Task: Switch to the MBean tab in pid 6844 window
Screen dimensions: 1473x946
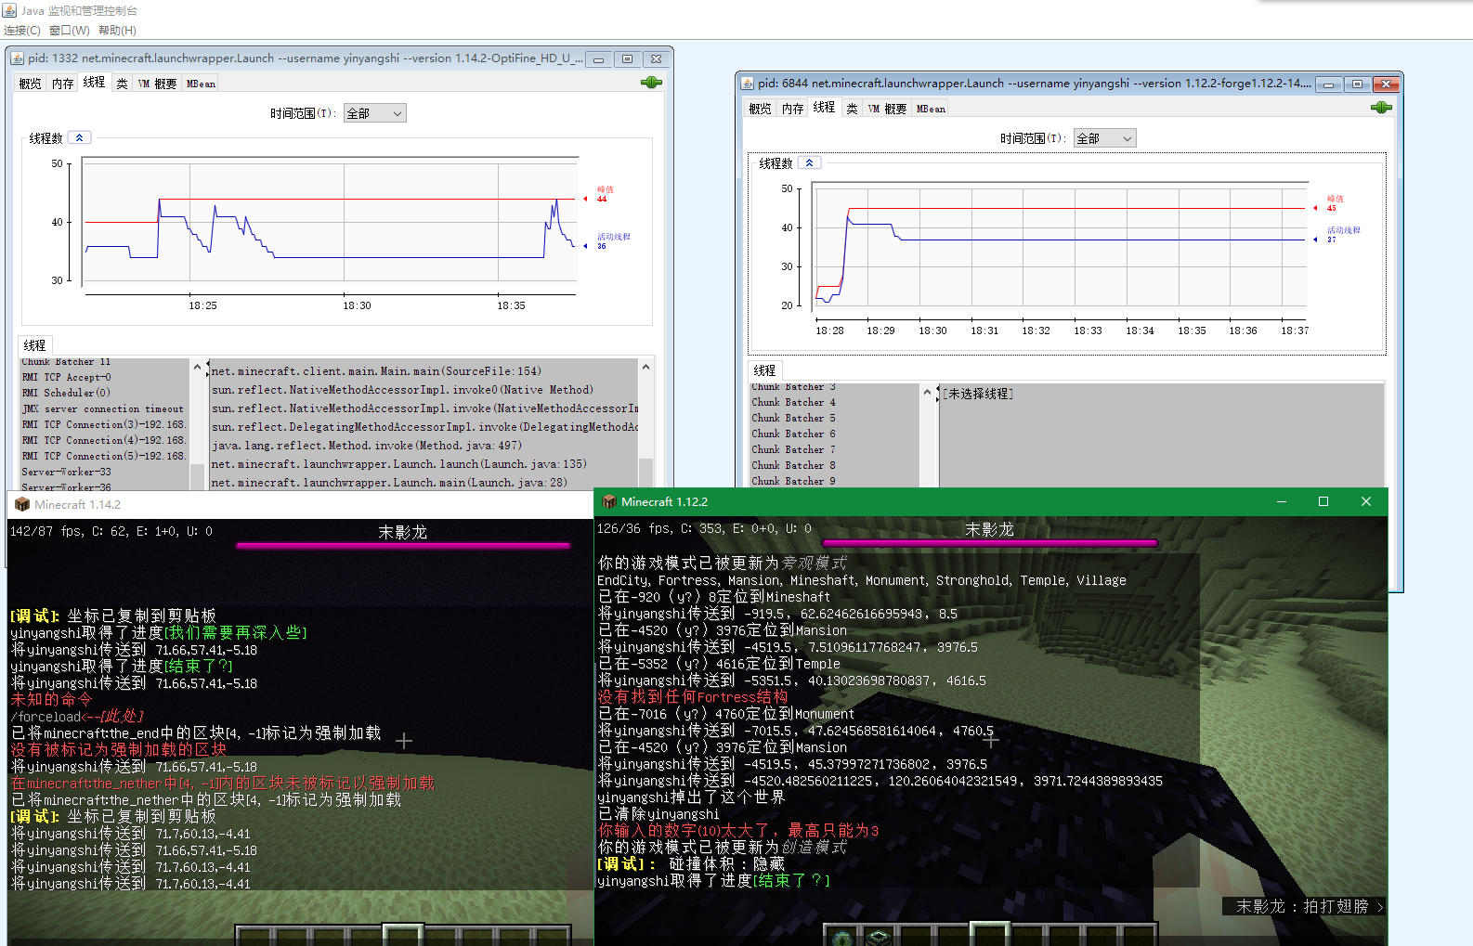Action: click(x=931, y=109)
